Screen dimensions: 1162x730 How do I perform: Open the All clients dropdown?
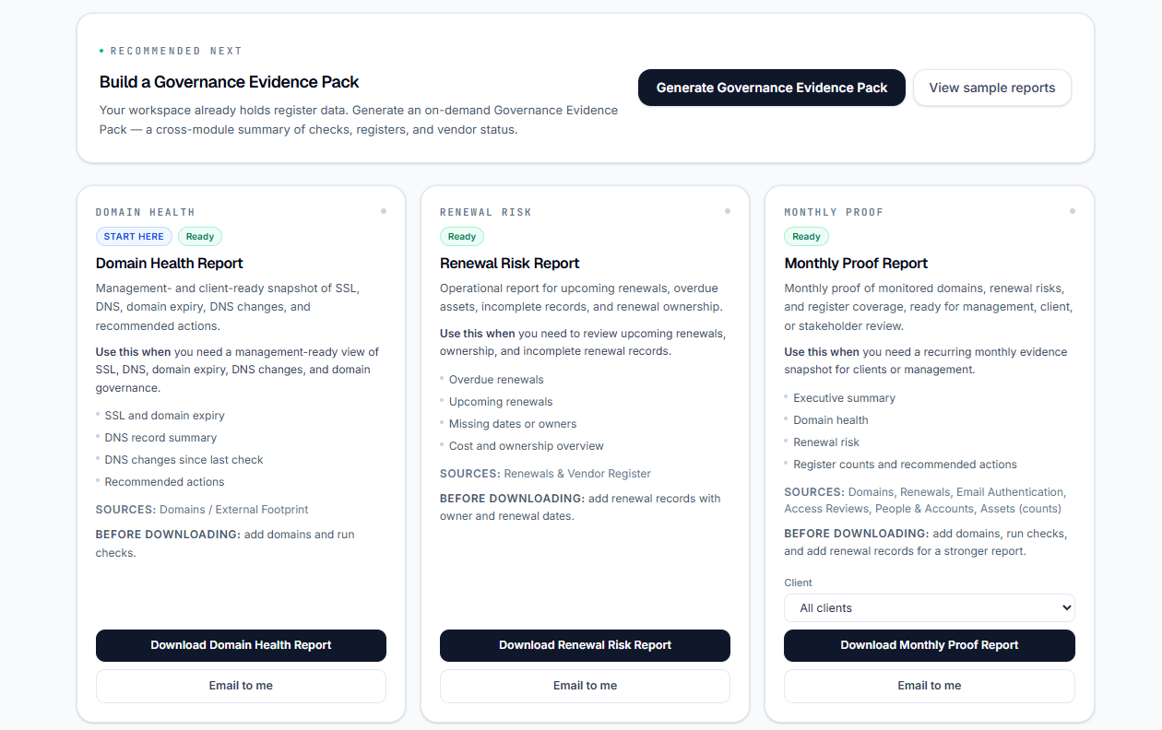pyautogui.click(x=929, y=608)
